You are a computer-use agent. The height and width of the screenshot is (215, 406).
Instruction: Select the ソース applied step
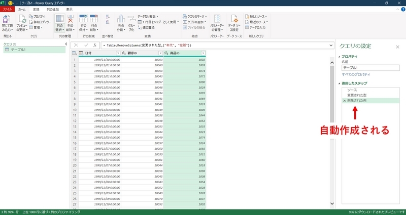[x=370, y=90]
